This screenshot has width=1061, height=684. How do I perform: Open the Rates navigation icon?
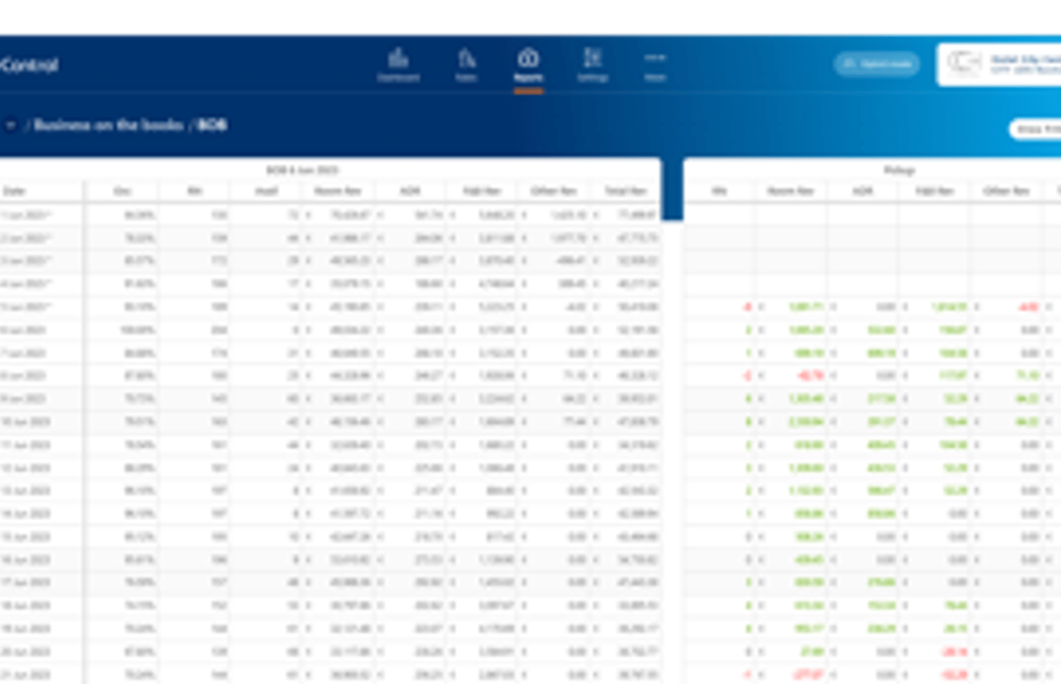[466, 65]
